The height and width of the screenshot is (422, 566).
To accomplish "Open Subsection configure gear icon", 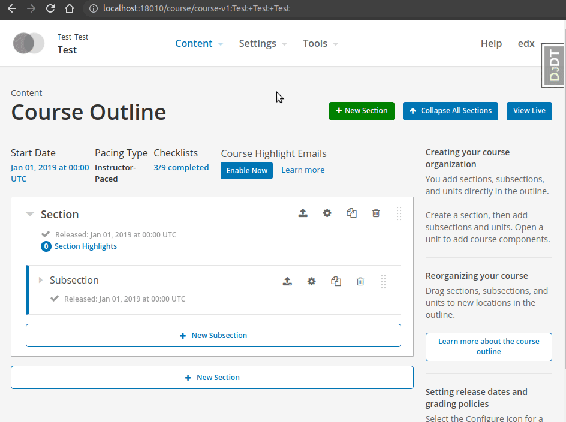I will (312, 281).
